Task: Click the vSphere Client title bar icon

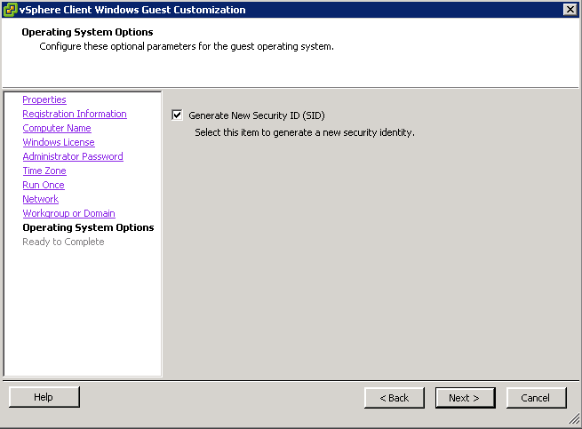Action: coord(10,10)
